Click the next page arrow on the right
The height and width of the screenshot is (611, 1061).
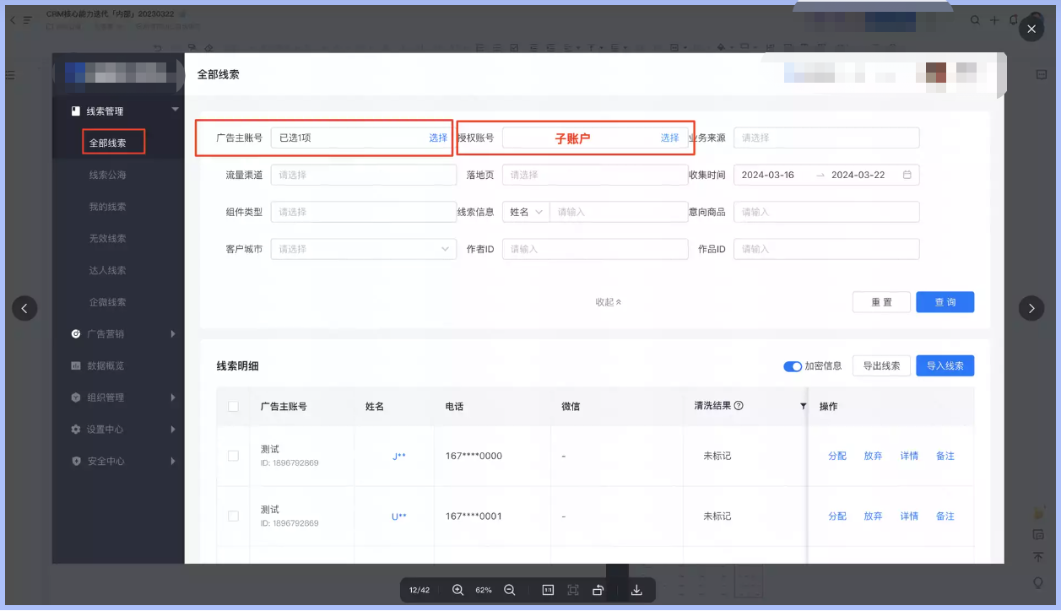(1031, 308)
